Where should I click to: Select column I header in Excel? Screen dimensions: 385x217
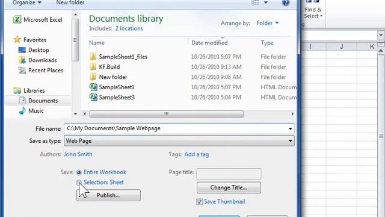tap(314, 46)
